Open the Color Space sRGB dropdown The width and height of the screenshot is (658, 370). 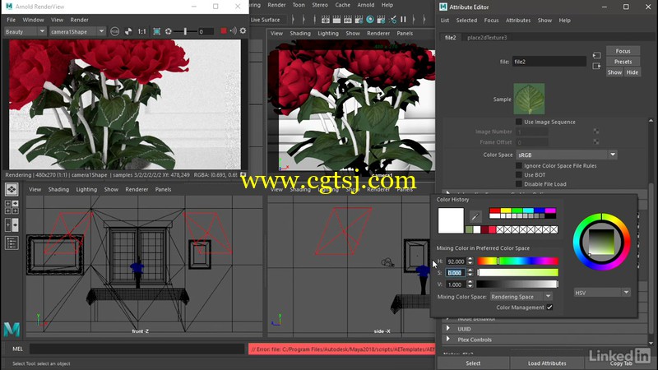tap(566, 155)
